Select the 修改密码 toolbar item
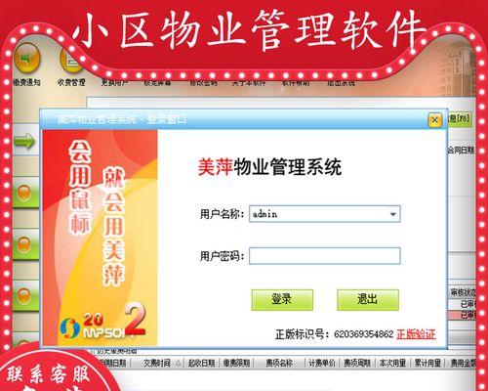 203,83
